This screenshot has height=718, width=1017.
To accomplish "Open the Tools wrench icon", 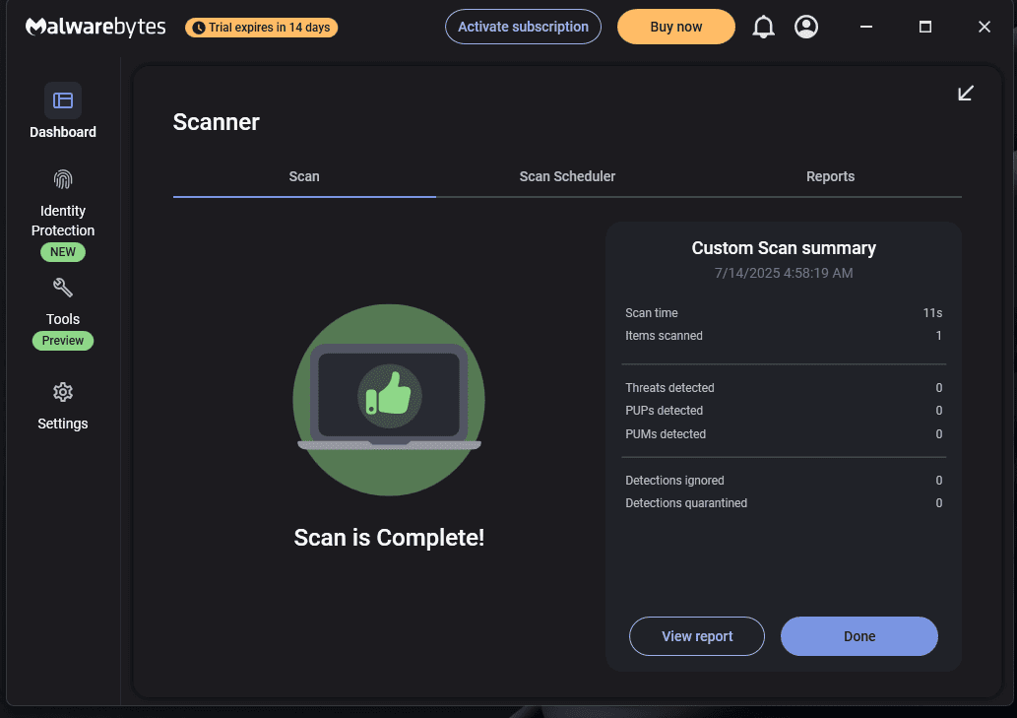I will [x=63, y=288].
